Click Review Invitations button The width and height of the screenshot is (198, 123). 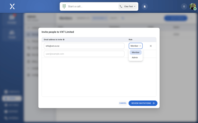pyautogui.click(x=143, y=103)
